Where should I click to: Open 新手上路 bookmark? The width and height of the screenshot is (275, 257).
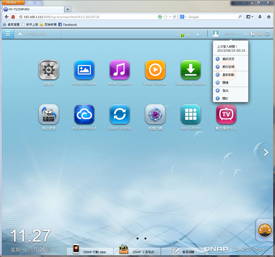coord(30,24)
